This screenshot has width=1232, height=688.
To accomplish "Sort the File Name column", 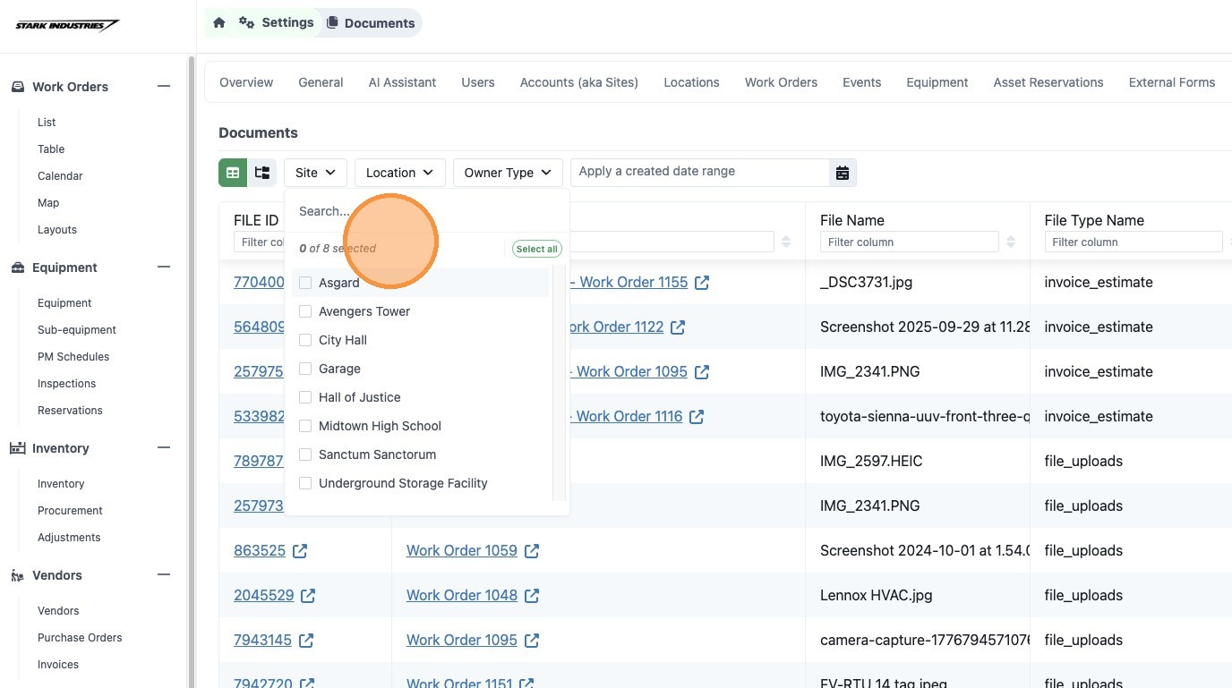I will (1011, 242).
